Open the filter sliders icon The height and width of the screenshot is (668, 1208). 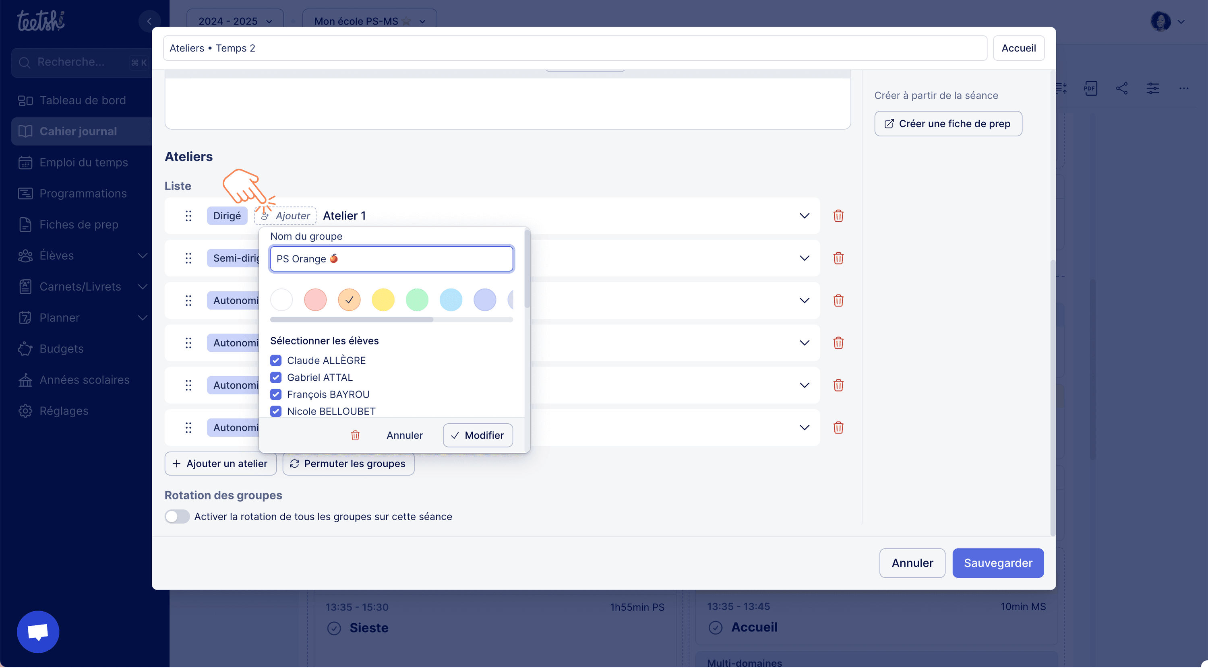[x=1153, y=88]
